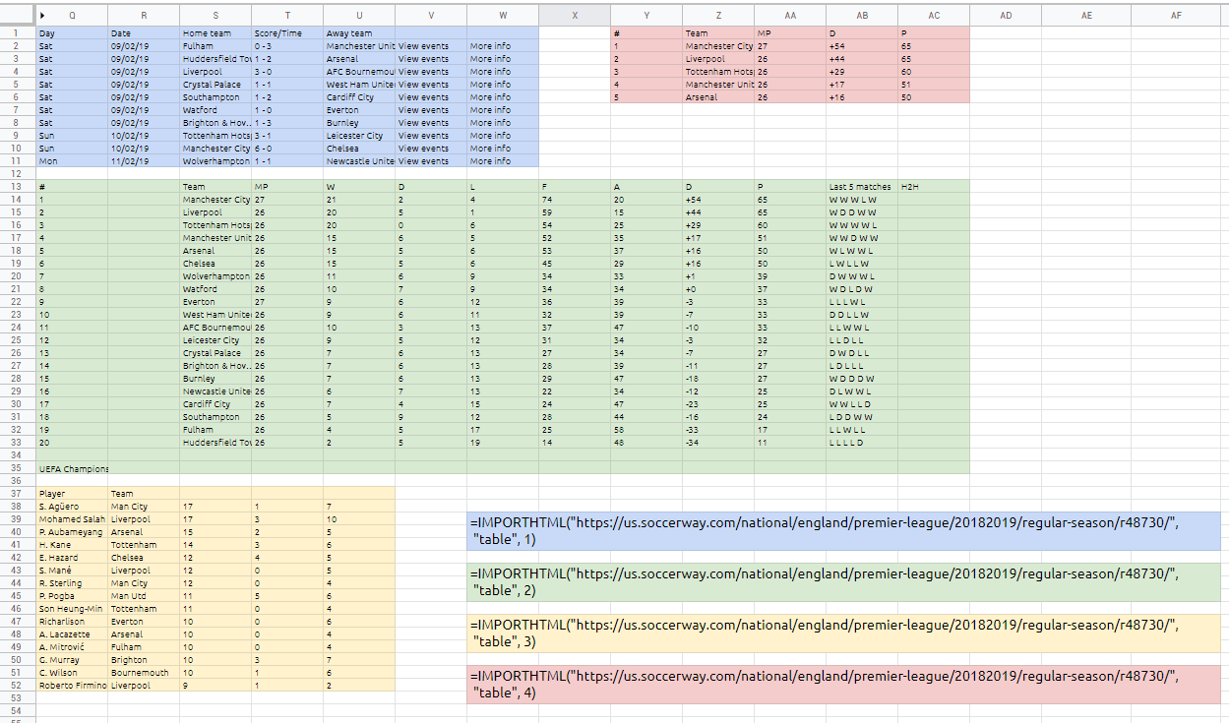Screen dimensions: 1229x723
Task: Select row header 12
Action: click(x=17, y=173)
